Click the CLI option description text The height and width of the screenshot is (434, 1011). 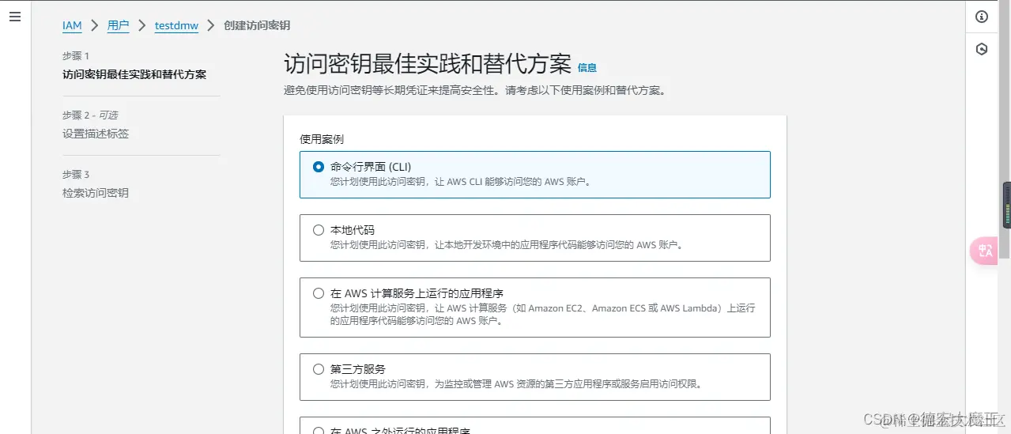coord(461,181)
